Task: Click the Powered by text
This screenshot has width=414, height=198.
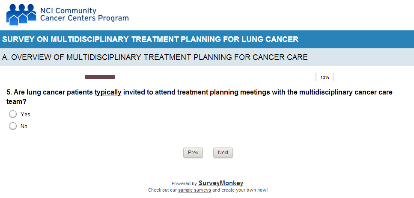Action: tap(184, 183)
